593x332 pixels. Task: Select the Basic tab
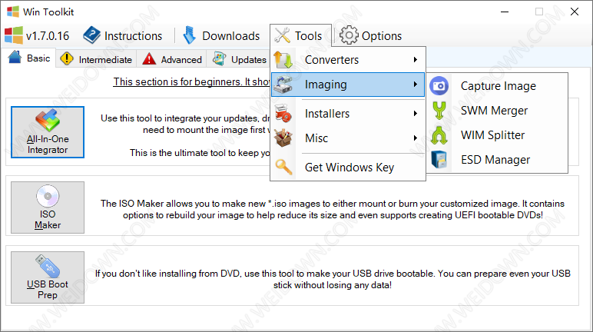(29, 58)
